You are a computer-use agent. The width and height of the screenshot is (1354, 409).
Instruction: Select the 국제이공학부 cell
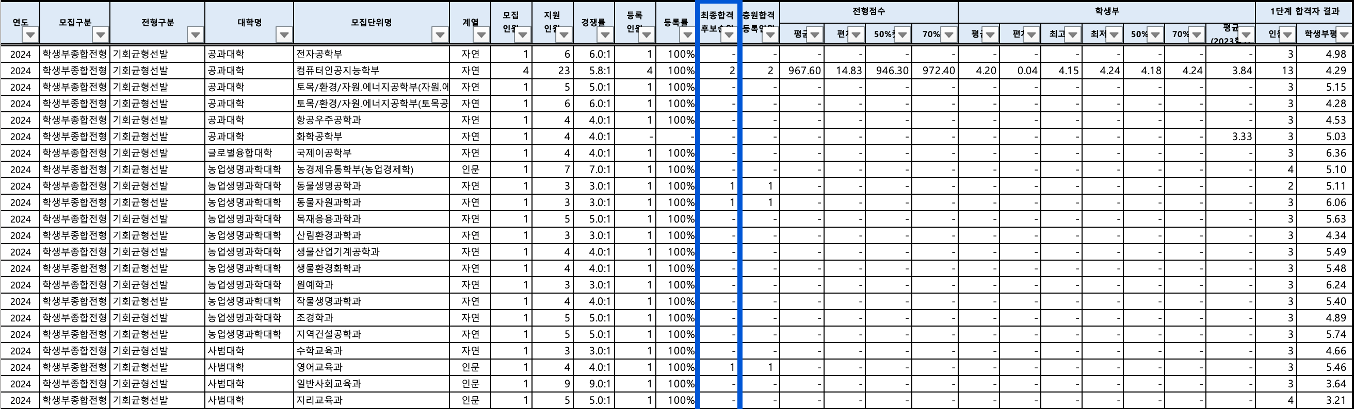click(x=371, y=153)
